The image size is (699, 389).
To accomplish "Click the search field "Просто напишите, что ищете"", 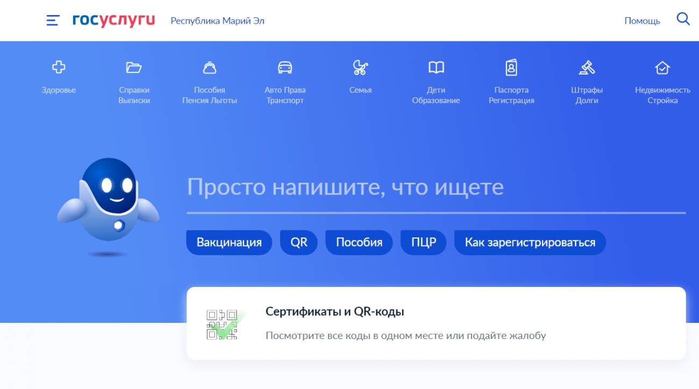I will coord(436,188).
